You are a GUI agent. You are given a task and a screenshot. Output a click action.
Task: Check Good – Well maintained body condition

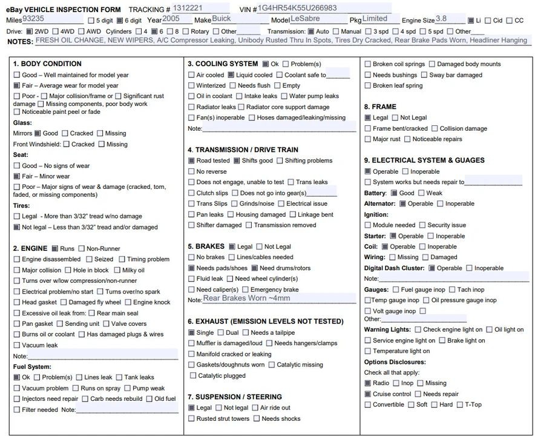(x=17, y=74)
